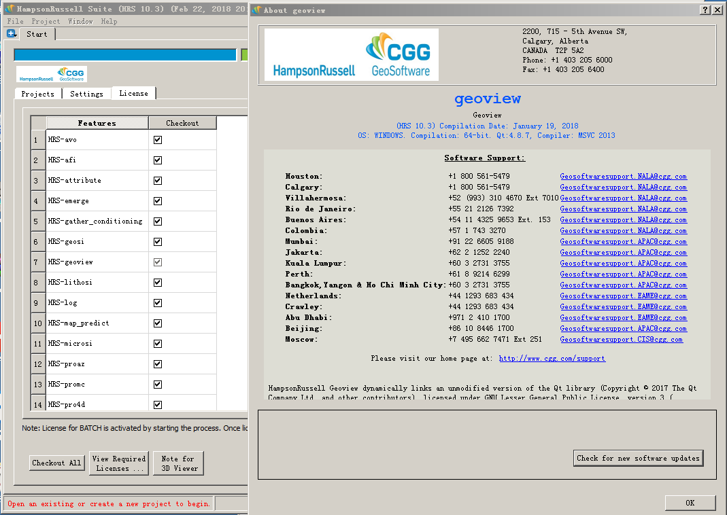Select the HRS-proaz feature cell
Screen dimensions: 727x515
(x=97, y=364)
